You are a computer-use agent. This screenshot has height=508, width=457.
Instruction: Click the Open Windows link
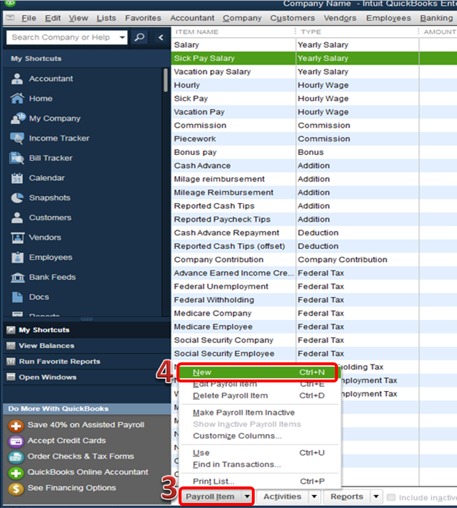pyautogui.click(x=47, y=377)
